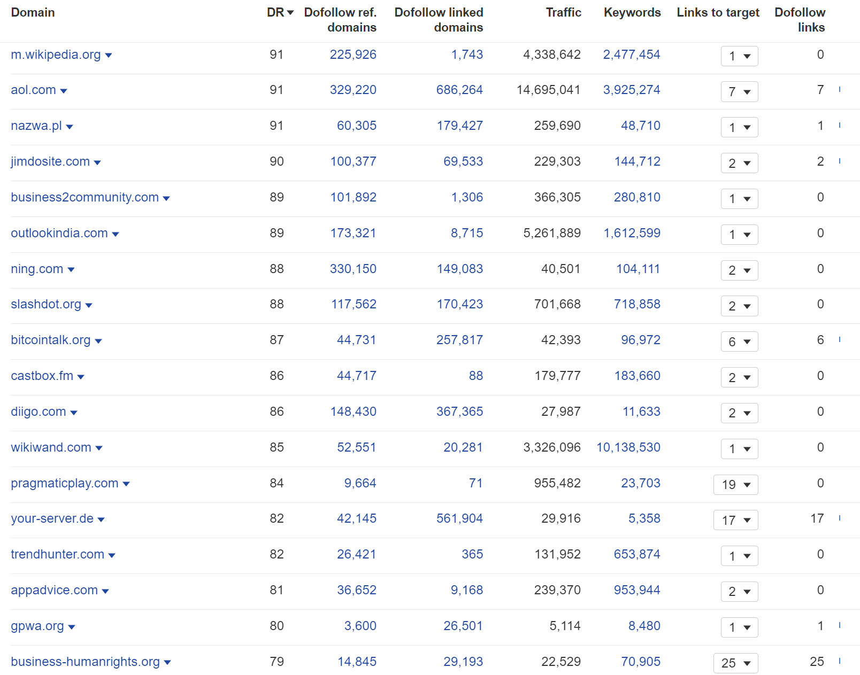
Task: Expand links to target dropdown showing 25
Action: (736, 663)
